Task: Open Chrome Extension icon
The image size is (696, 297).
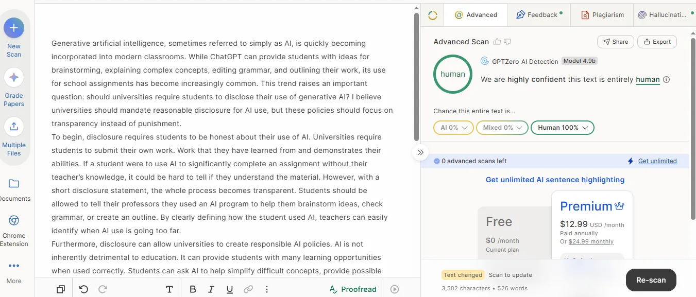Action: pos(14,221)
